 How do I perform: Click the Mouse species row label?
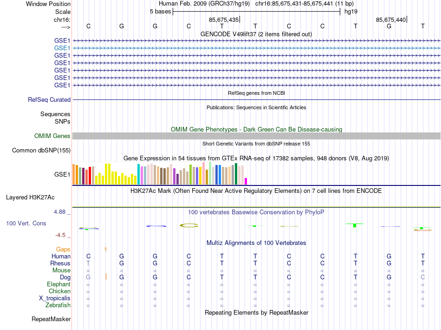pyautogui.click(x=61, y=271)
